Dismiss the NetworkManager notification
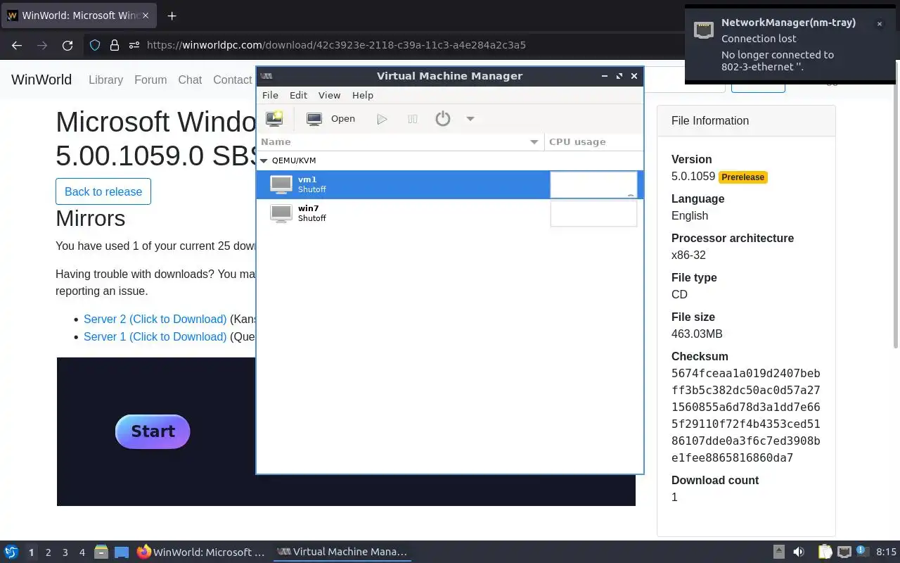 [879, 24]
